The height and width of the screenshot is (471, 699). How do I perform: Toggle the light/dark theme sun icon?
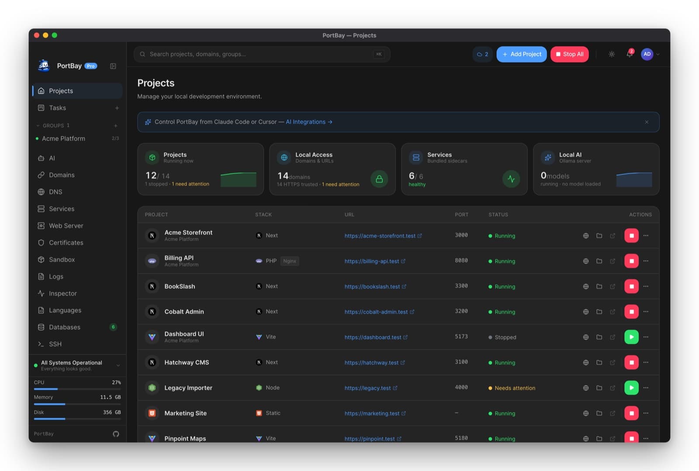click(612, 54)
